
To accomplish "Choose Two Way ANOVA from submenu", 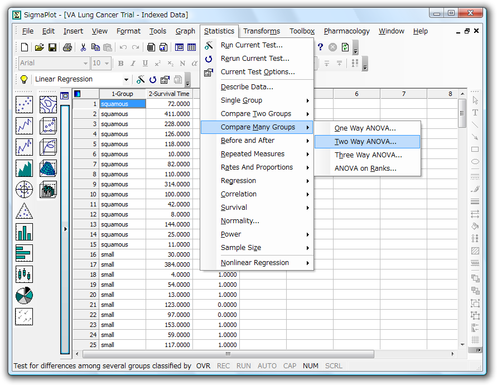I will [x=368, y=142].
